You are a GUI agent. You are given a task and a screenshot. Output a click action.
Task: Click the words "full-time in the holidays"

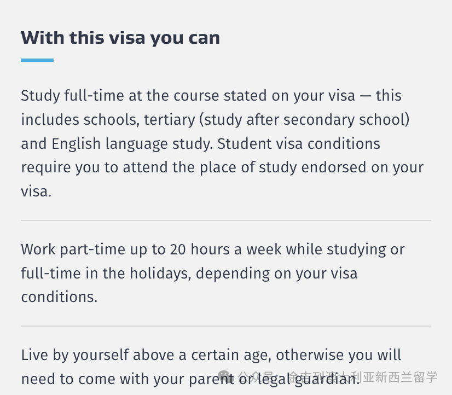tap(106, 273)
